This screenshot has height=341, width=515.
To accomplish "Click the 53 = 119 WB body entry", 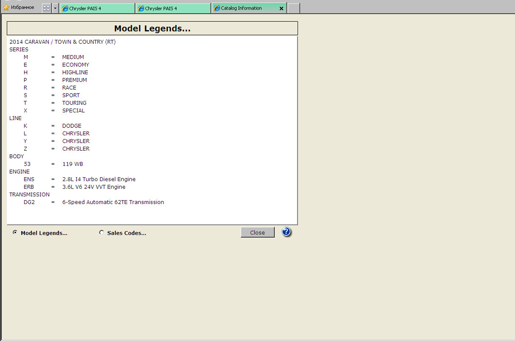I will pyautogui.click(x=72, y=164).
